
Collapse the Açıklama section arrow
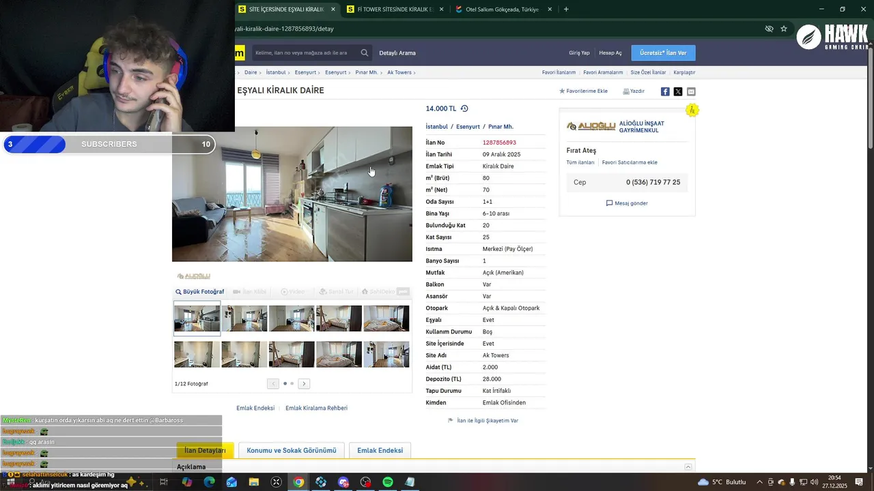pyautogui.click(x=688, y=467)
